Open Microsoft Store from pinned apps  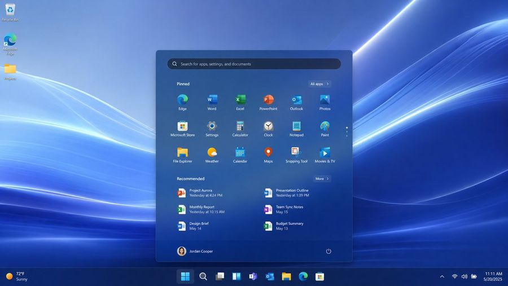(182, 129)
